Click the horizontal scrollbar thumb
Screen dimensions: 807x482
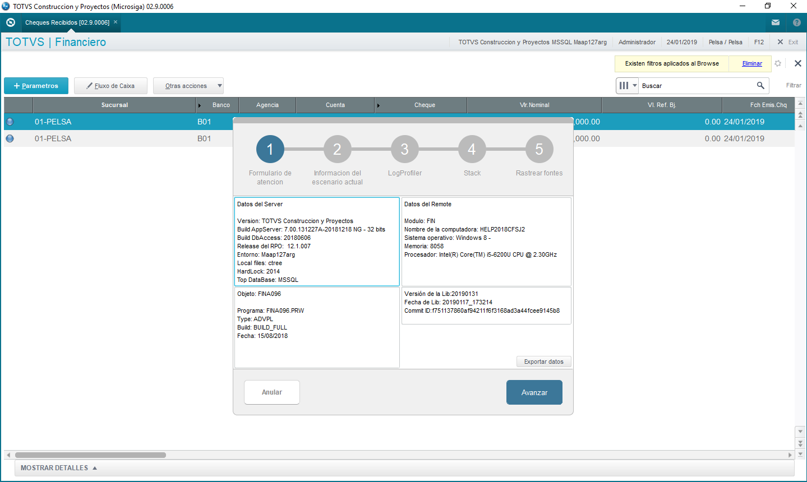pyautogui.click(x=90, y=455)
